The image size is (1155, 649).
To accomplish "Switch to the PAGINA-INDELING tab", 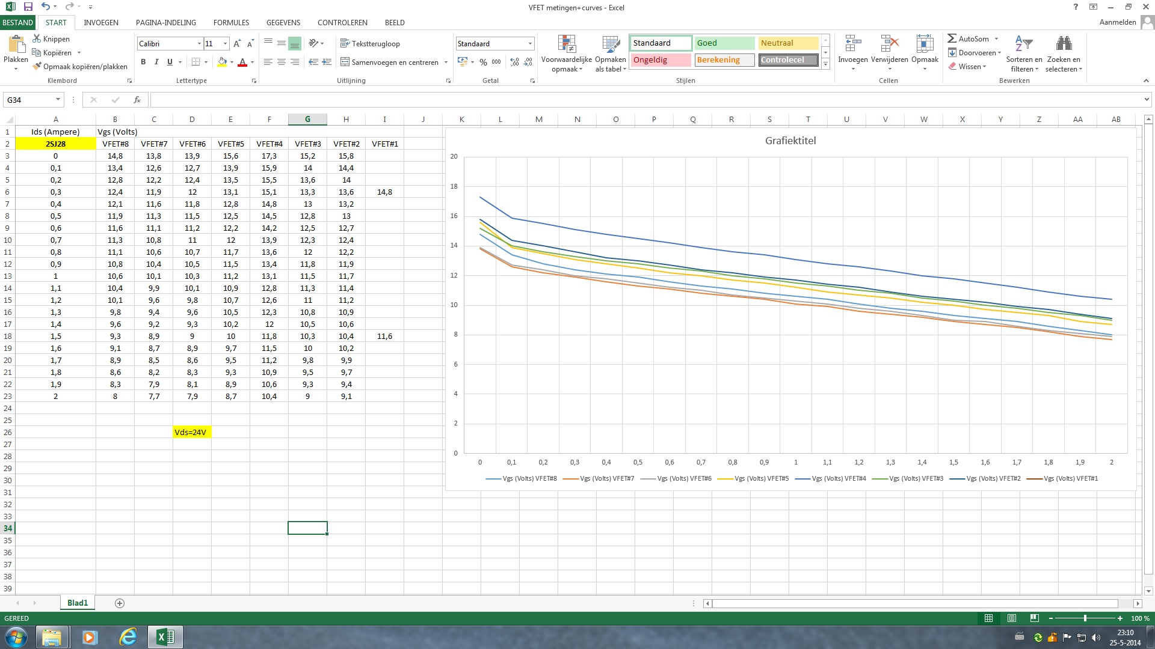I will tap(166, 22).
